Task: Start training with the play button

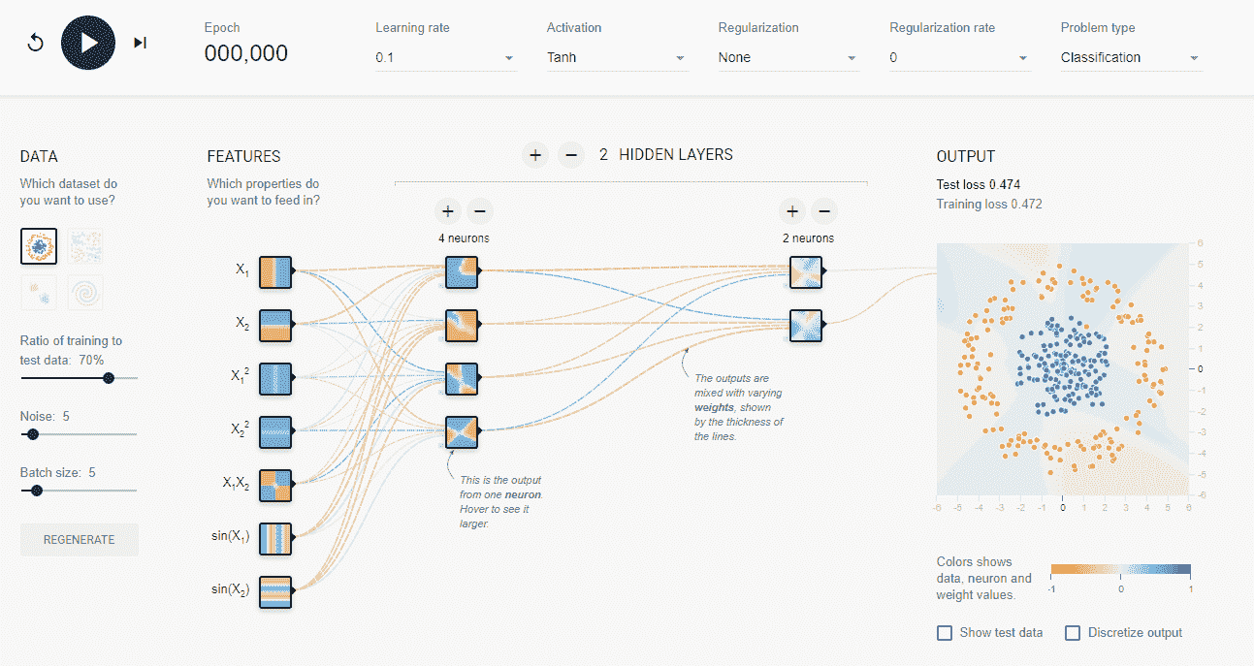Action: (88, 43)
